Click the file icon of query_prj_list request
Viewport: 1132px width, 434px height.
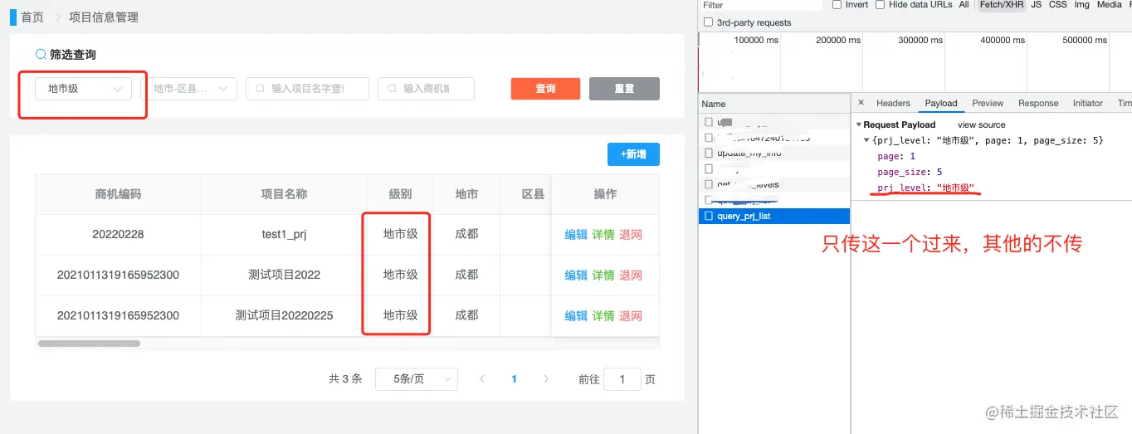[709, 216]
